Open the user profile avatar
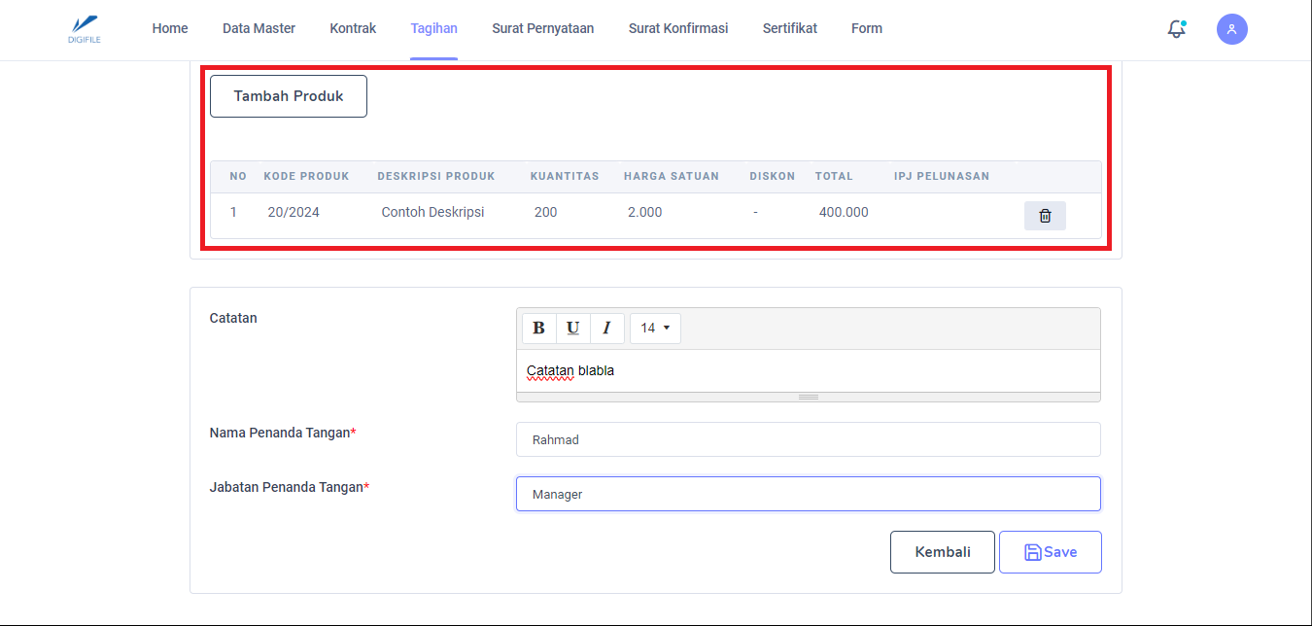The width and height of the screenshot is (1312, 626). (1231, 29)
